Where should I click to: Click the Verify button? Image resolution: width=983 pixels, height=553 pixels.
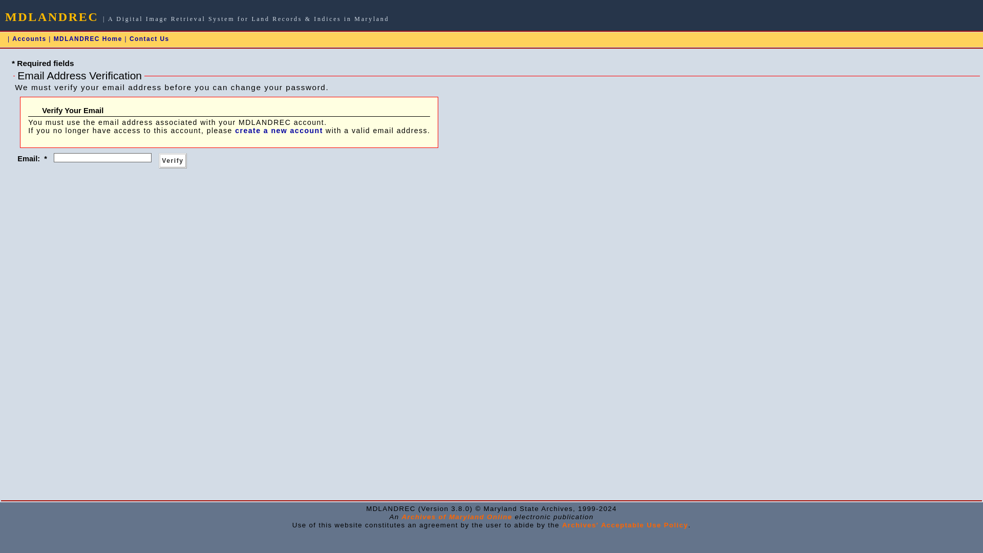pos(173,161)
